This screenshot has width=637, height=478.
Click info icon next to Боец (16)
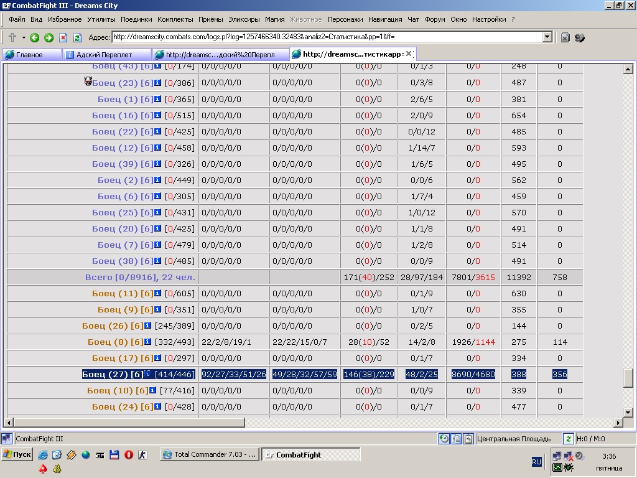(157, 115)
